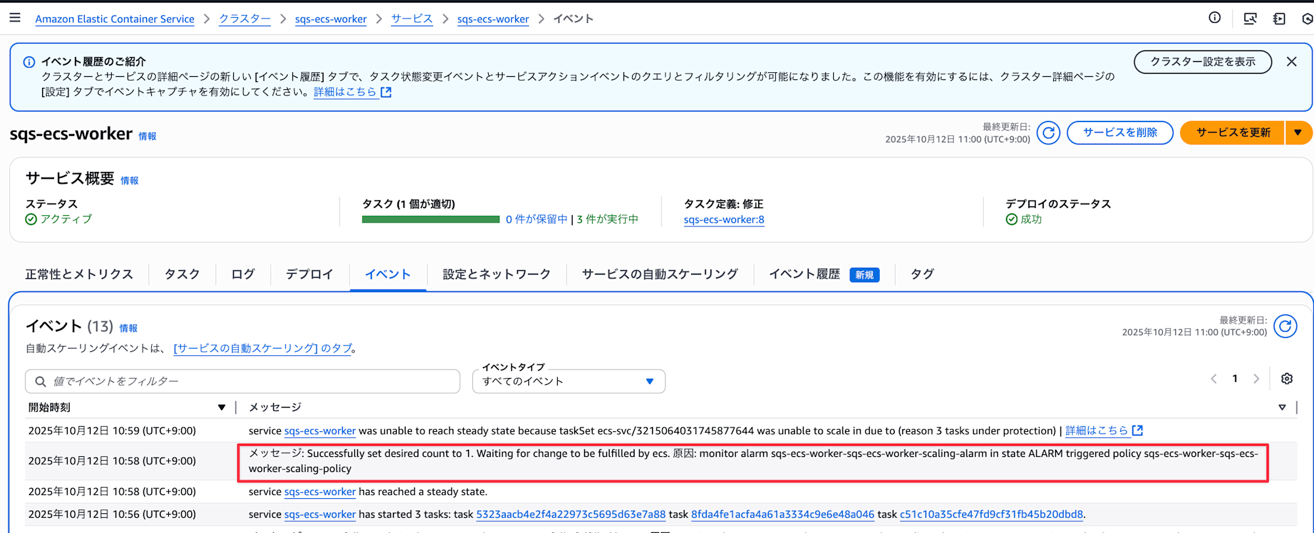Click the green check icon beside アクティブ
1314x533 pixels.
pos(31,219)
